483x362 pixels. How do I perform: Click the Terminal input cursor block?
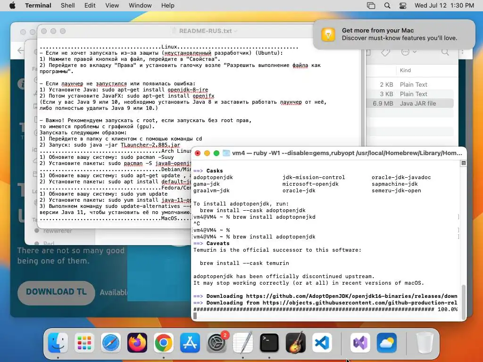(195, 316)
